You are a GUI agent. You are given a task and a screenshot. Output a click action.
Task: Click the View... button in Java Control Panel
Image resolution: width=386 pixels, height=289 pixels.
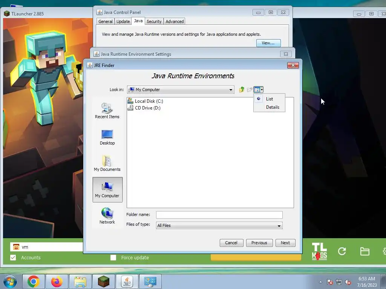(268, 43)
